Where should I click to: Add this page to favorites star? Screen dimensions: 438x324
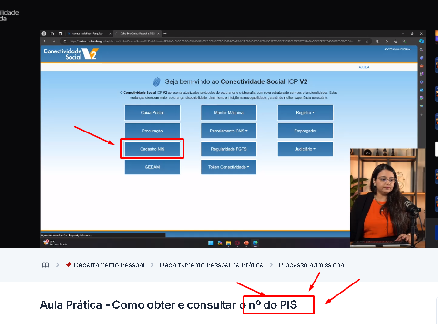tap(367, 41)
